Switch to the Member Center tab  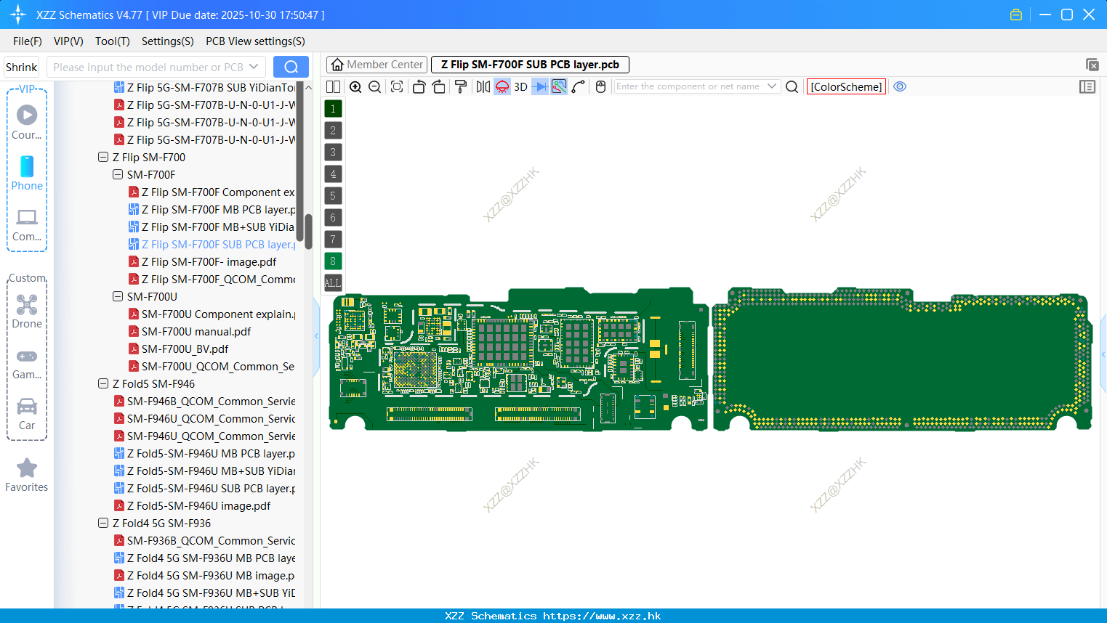377,65
